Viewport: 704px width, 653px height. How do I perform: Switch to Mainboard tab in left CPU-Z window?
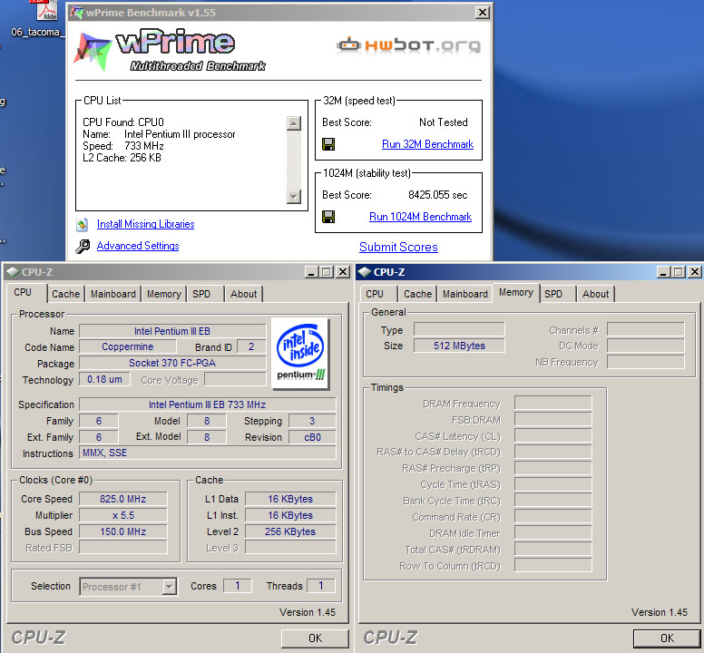(113, 294)
